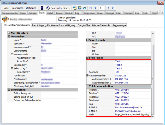Image resolution: width=165 pixels, height=125 pixels.
Task: Open the Datei menu
Action: (6, 8)
